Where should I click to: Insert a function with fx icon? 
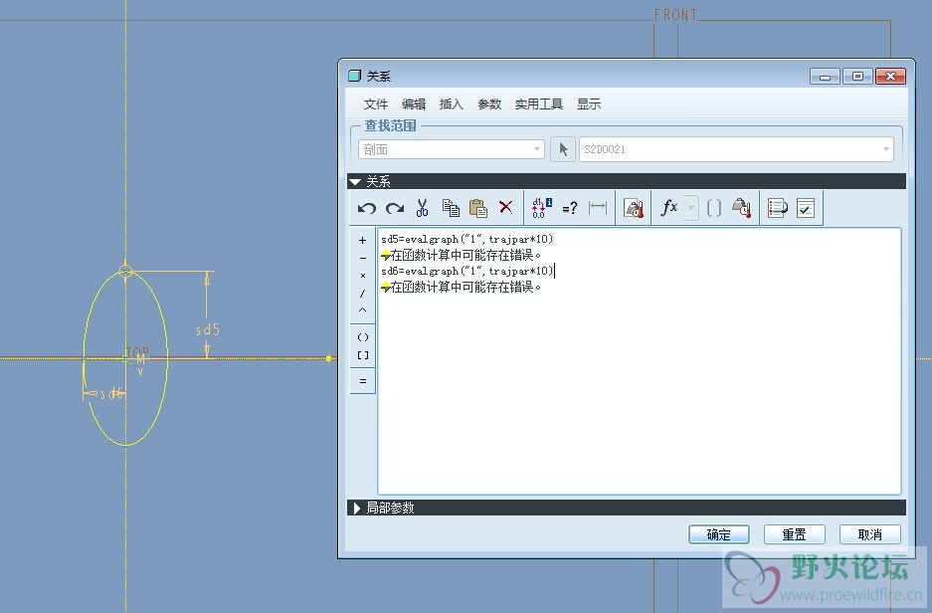tap(669, 208)
